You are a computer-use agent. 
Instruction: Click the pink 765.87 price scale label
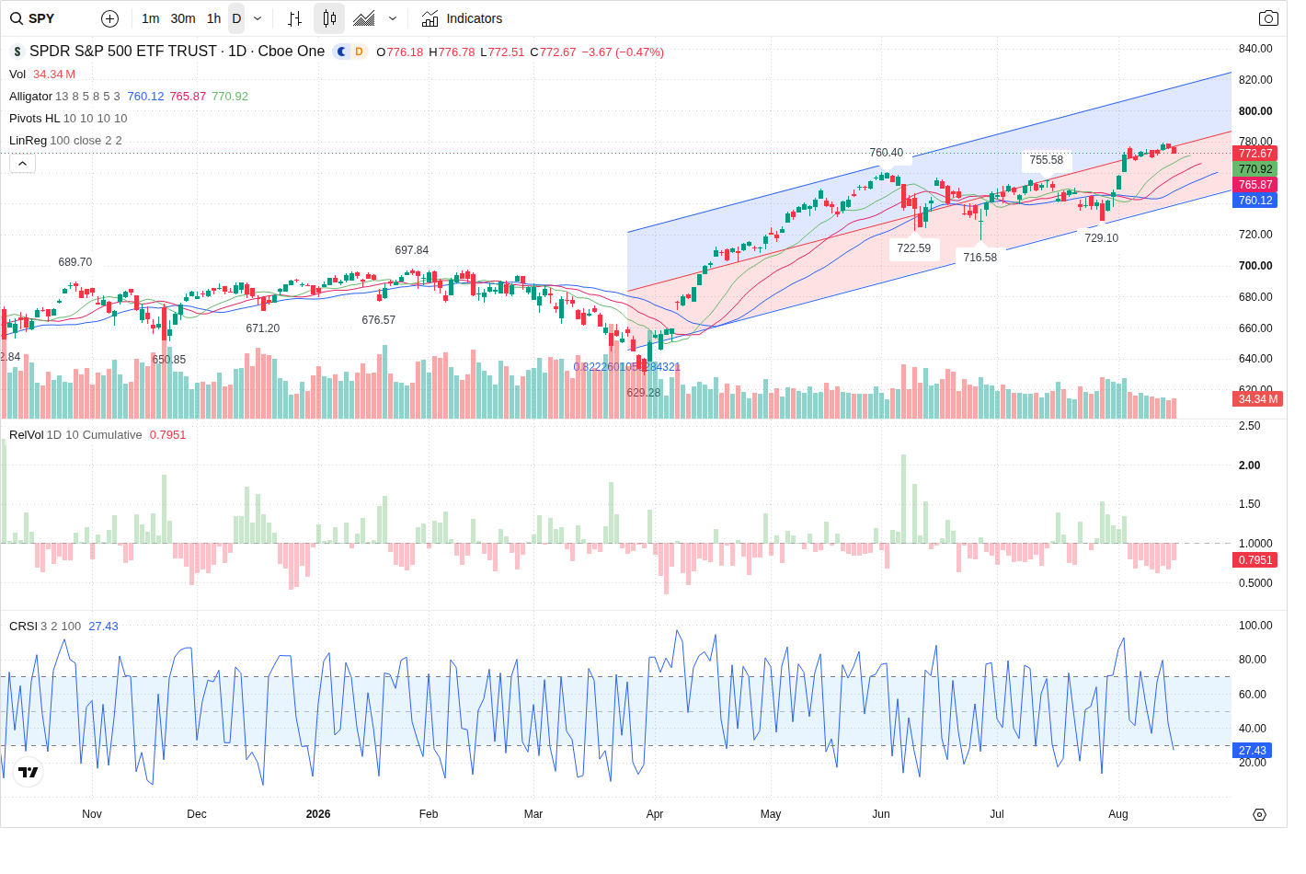click(1255, 185)
